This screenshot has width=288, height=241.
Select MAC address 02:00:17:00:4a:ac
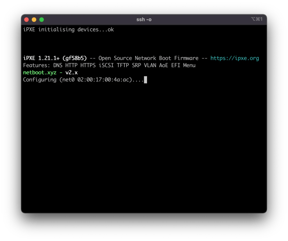103,80
